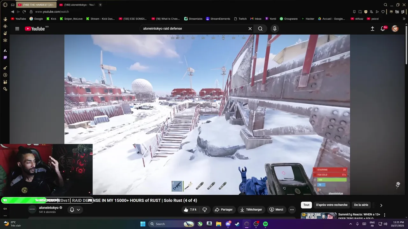Open the aloneintokyo channel avatar

[x=32, y=209]
